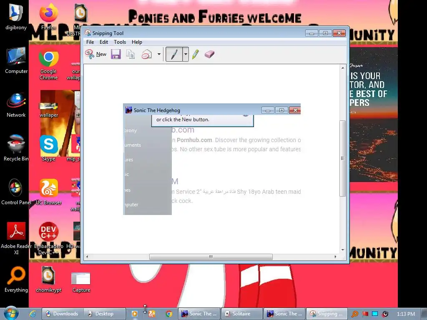Screen dimensions: 427x320
Task: Select the Control Panel desktop icon
Action: click(x=16, y=192)
